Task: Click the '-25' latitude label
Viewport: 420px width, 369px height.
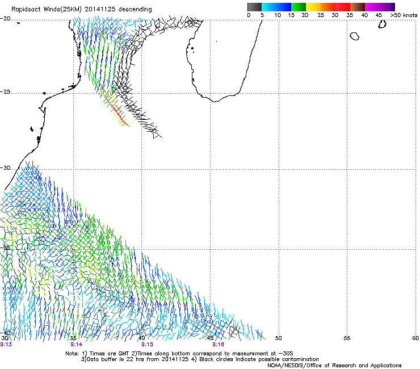Action: (x=5, y=91)
